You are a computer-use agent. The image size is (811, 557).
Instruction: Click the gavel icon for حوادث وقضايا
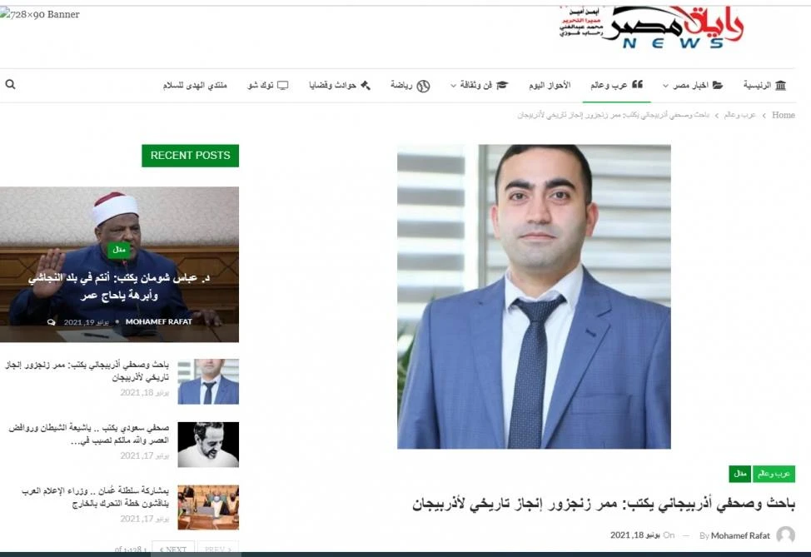point(366,85)
